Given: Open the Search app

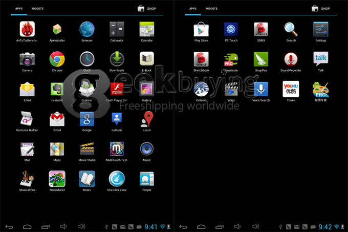Looking at the screenshot, I should (x=291, y=29).
